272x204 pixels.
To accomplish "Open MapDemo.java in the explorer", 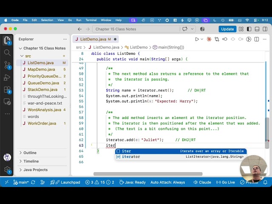I will pyautogui.click(x=42, y=69).
